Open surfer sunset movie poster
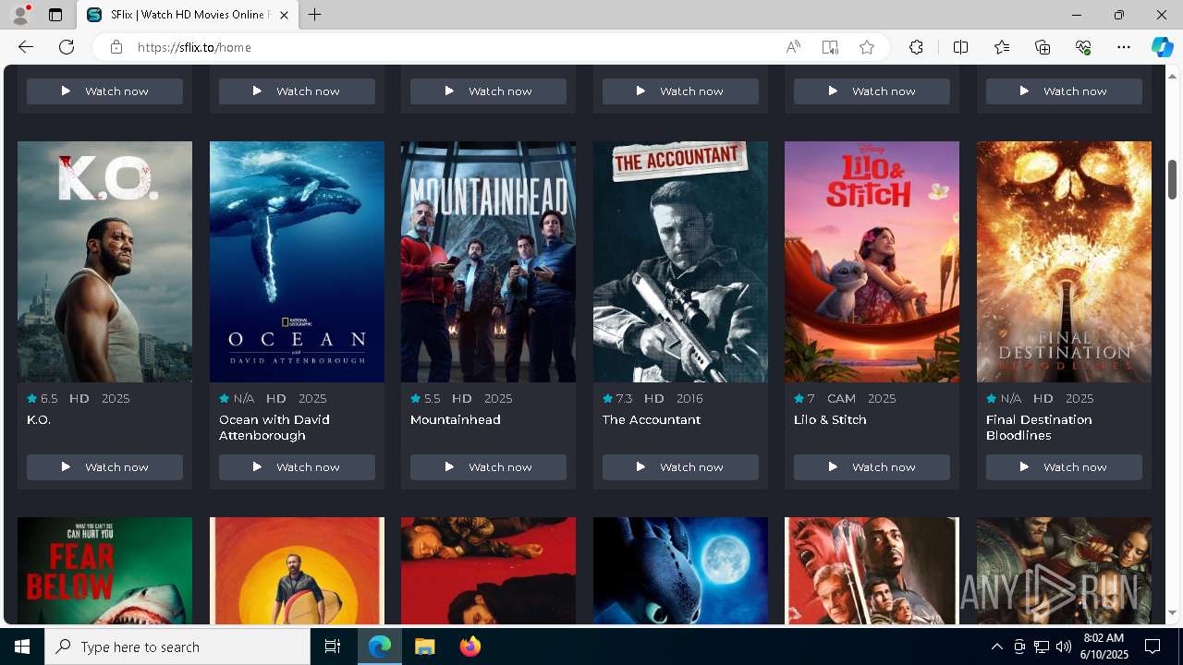The height and width of the screenshot is (665, 1183). (x=297, y=571)
